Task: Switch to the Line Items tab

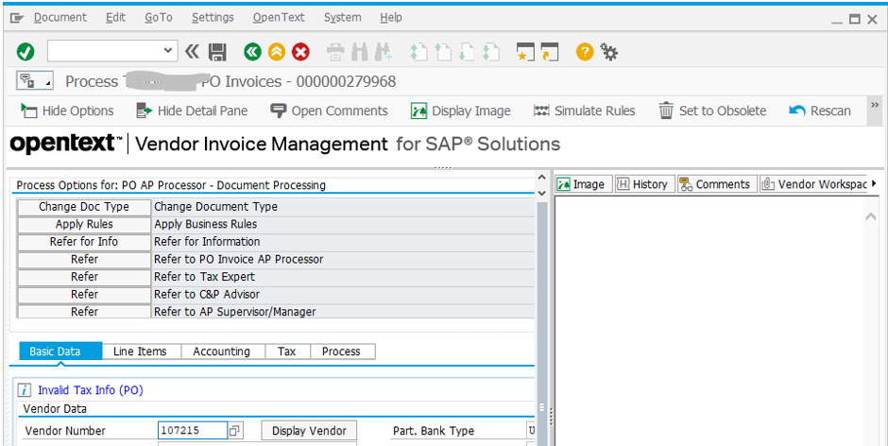Action: click(x=140, y=352)
